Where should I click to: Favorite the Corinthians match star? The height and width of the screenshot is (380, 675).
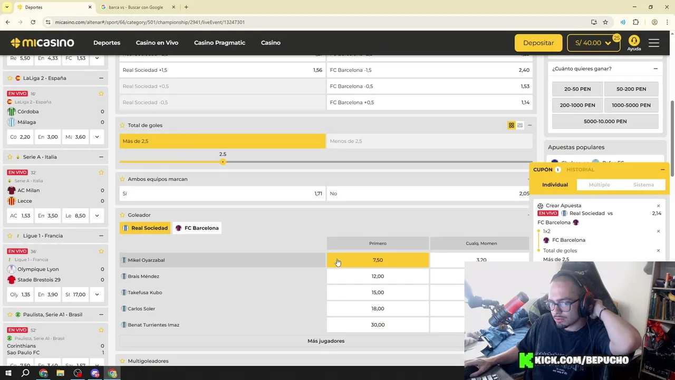pyautogui.click(x=101, y=330)
